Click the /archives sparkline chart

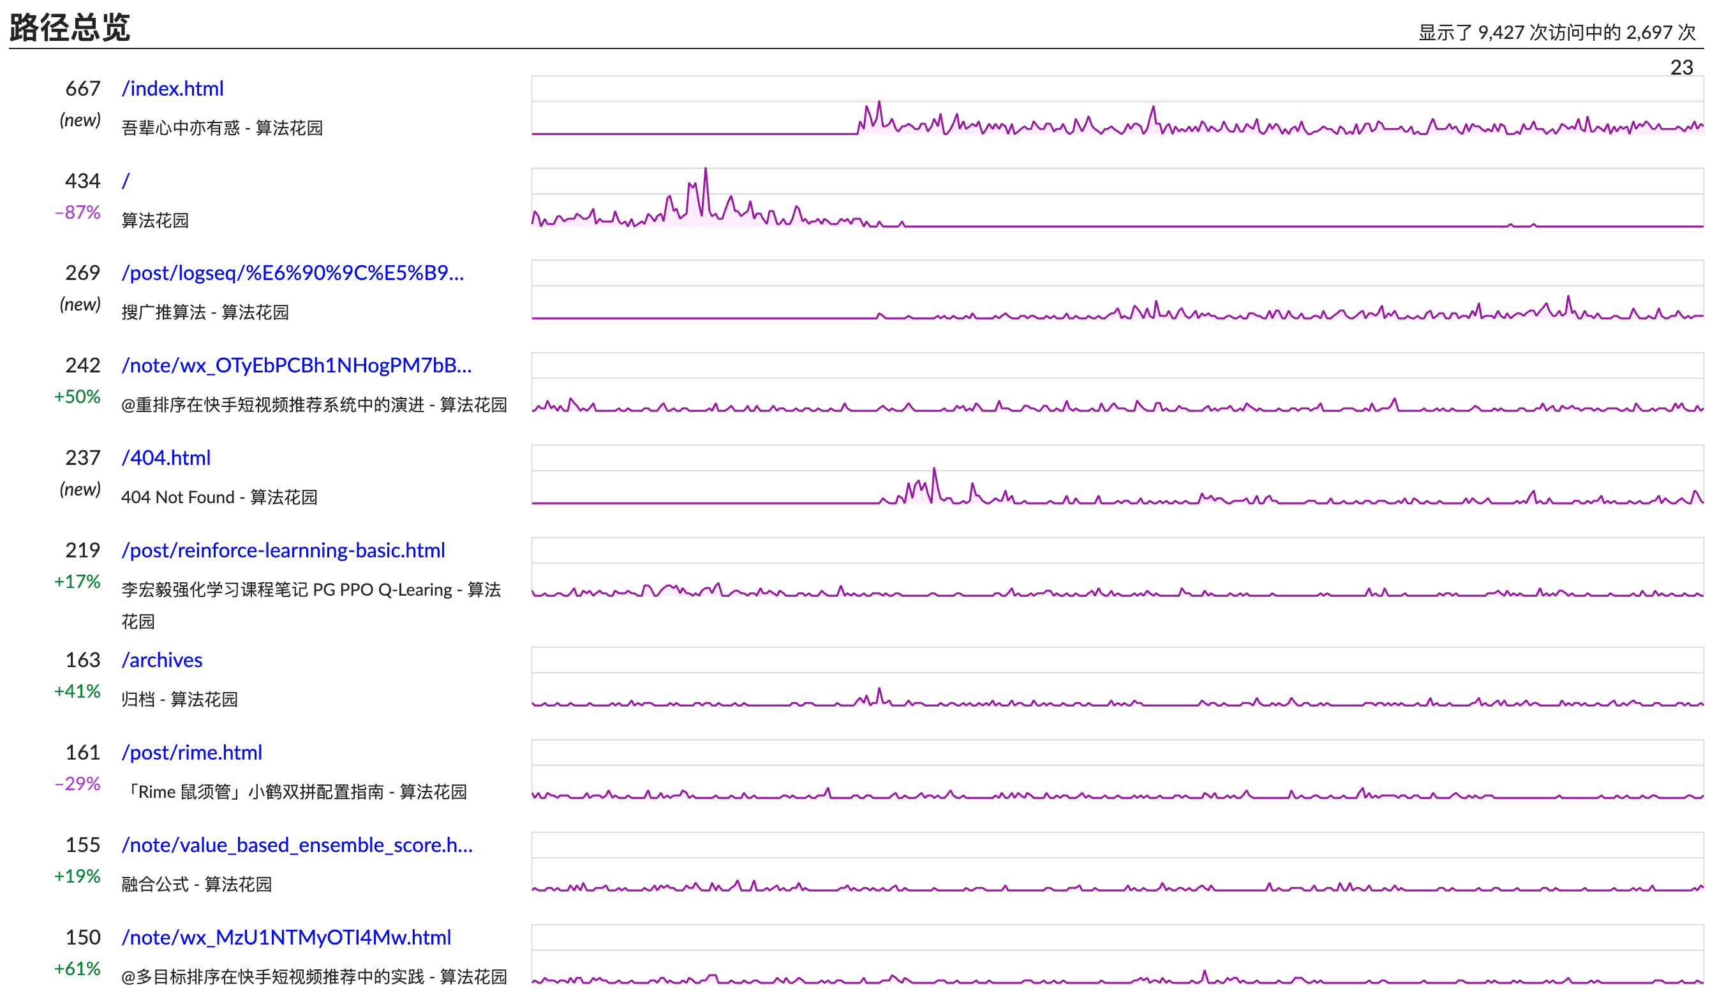1117,677
